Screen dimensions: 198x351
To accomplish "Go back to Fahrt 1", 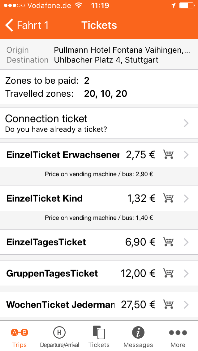I will click(27, 25).
